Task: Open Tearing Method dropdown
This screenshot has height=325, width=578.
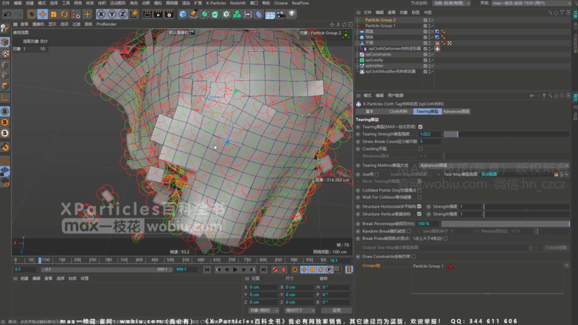Action: click(x=494, y=165)
